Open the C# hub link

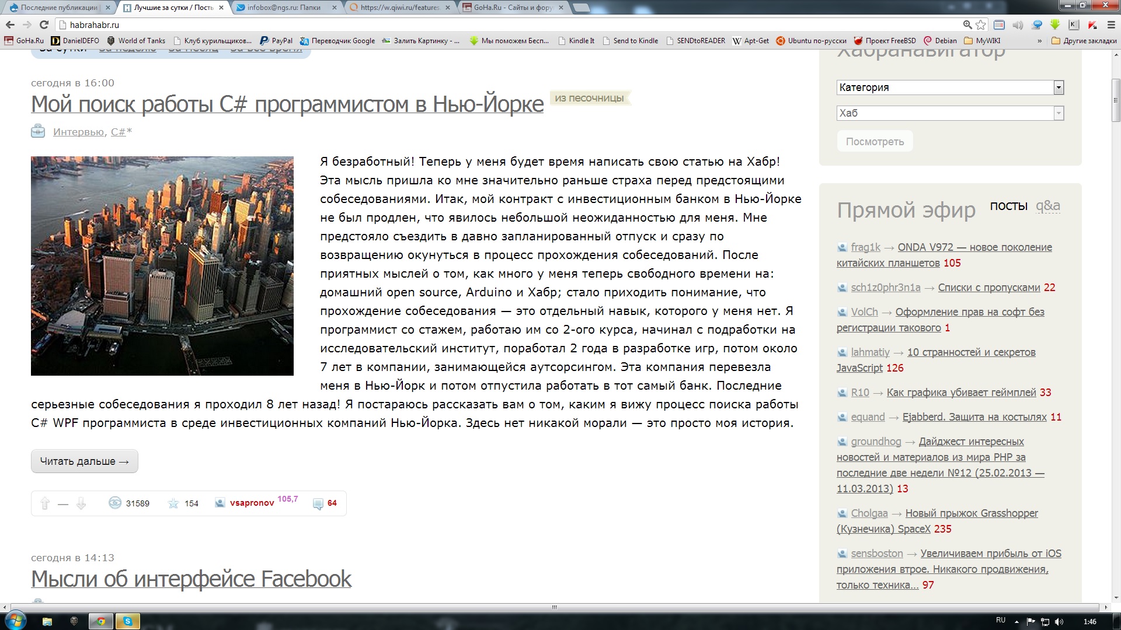[x=118, y=132]
